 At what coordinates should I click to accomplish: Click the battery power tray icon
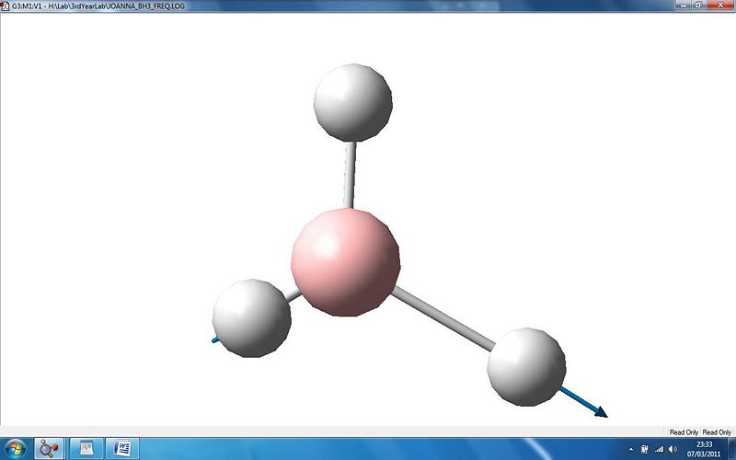(x=645, y=449)
